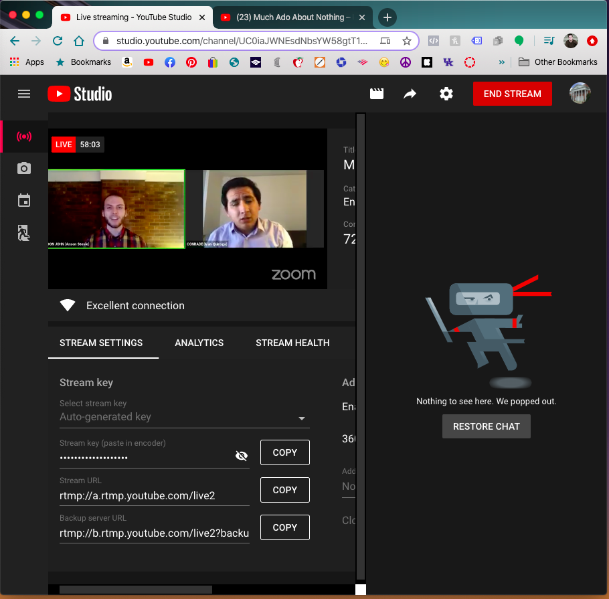Switch to the Stream Health tab
This screenshot has height=599, width=609.
pyautogui.click(x=292, y=343)
